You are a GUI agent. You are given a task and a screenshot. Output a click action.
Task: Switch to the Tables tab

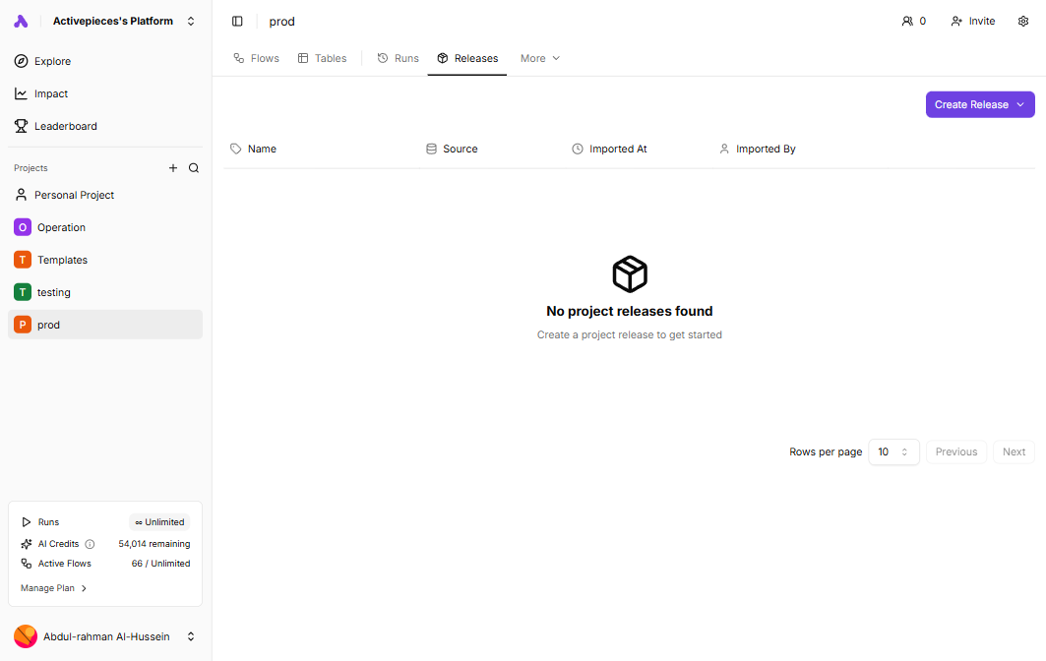point(322,58)
